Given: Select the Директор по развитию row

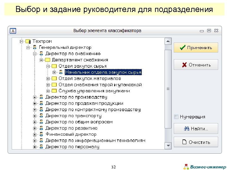Looking at the screenshot, I should [x=71, y=128].
